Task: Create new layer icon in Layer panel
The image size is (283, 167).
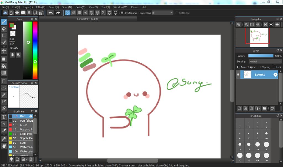Action: (x=239, y=108)
